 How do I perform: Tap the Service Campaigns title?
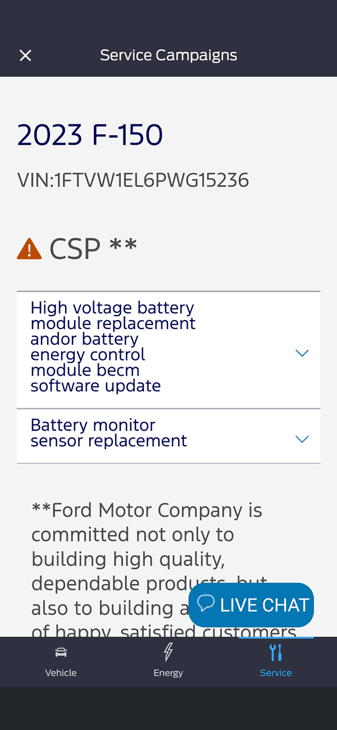tap(168, 55)
